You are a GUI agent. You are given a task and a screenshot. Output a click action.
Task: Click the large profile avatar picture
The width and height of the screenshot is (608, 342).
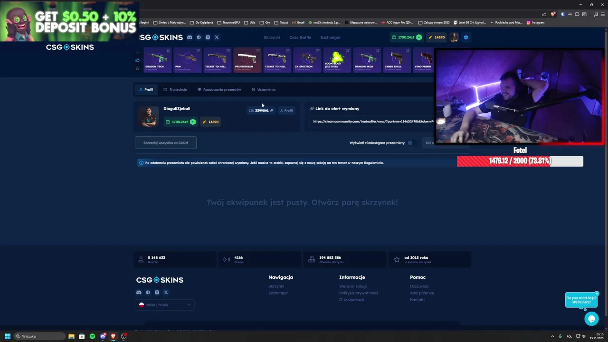click(x=149, y=116)
